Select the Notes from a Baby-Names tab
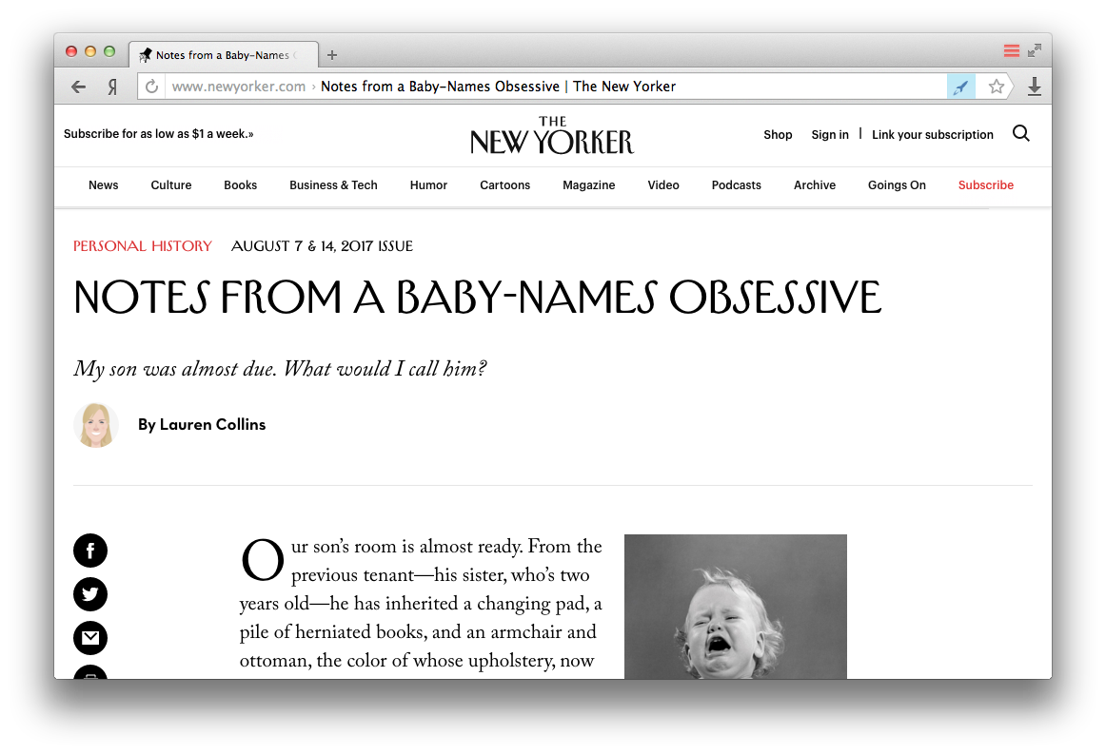1106x754 pixels. (223, 55)
